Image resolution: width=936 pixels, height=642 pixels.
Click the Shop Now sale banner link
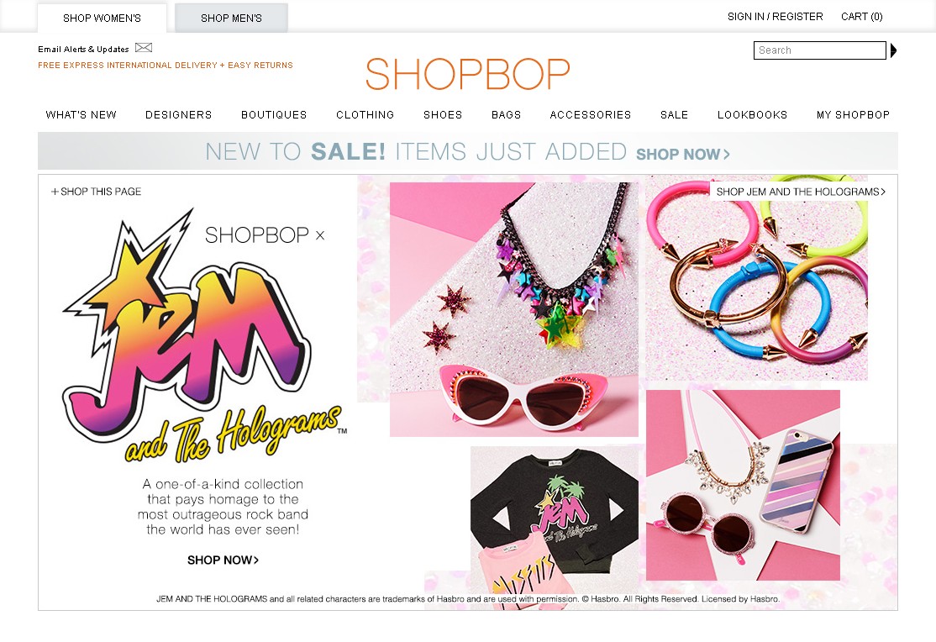coord(683,154)
